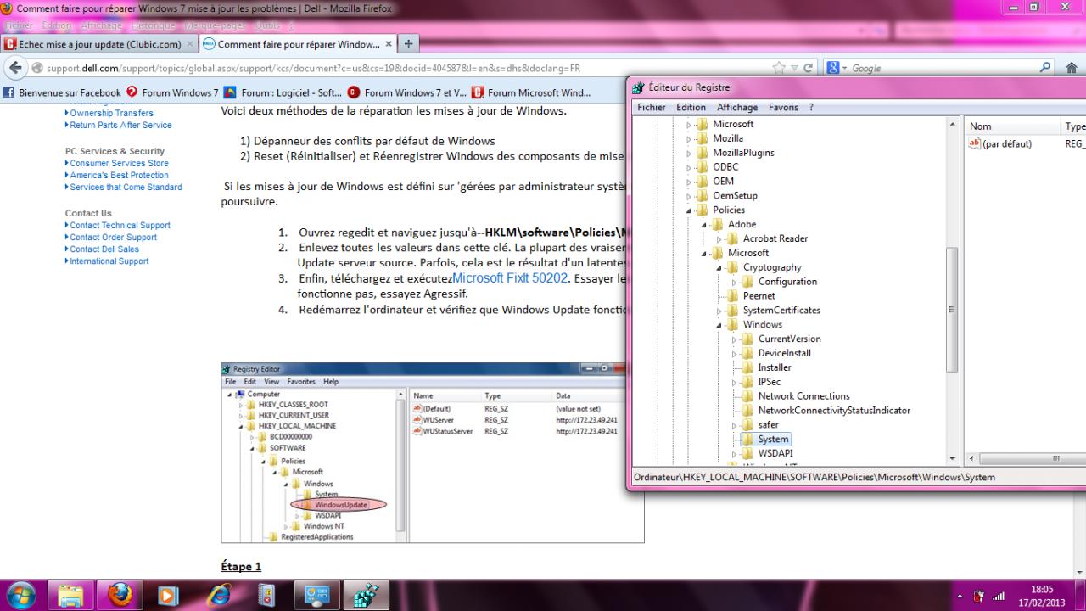Select the System key under Windows
Image resolution: width=1086 pixels, height=611 pixels.
pos(773,440)
